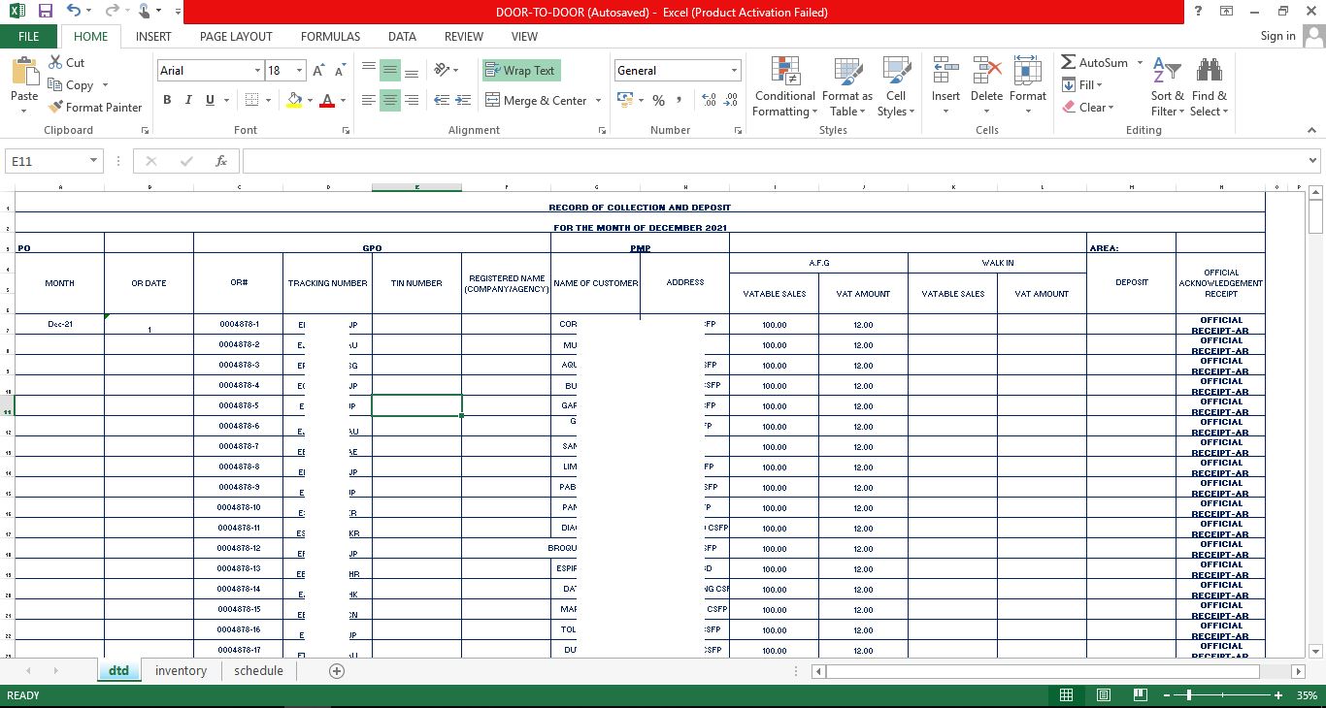The height and width of the screenshot is (708, 1326).
Task: Switch to the DATA ribbon tab
Action: [402, 37]
